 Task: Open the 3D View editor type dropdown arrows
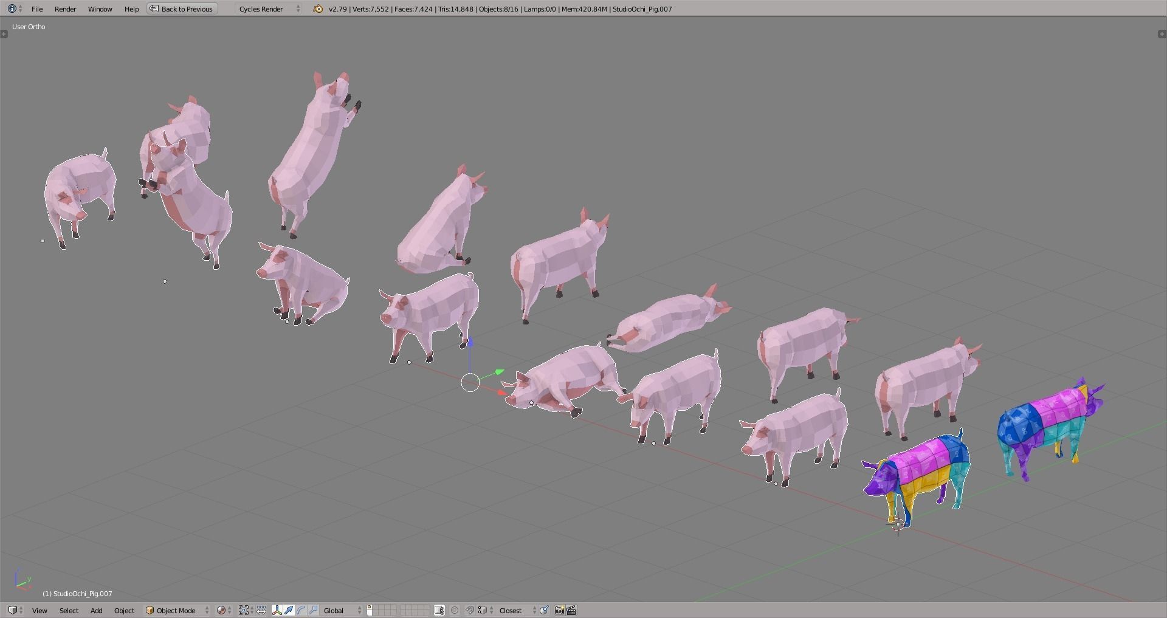point(21,610)
